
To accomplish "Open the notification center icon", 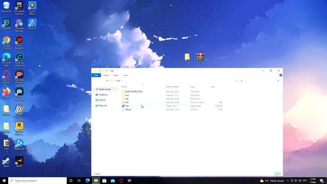I will coord(322,180).
